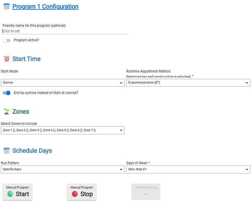Click the Program Active? label text
252x205 pixels.
tap(27, 40)
